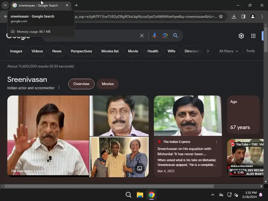Search by image with Google Lens
The height and width of the screenshot is (201, 268).
click(x=165, y=36)
